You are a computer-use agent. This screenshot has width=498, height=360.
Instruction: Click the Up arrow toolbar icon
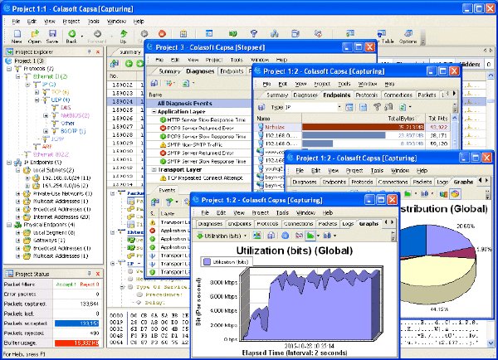click(x=123, y=34)
